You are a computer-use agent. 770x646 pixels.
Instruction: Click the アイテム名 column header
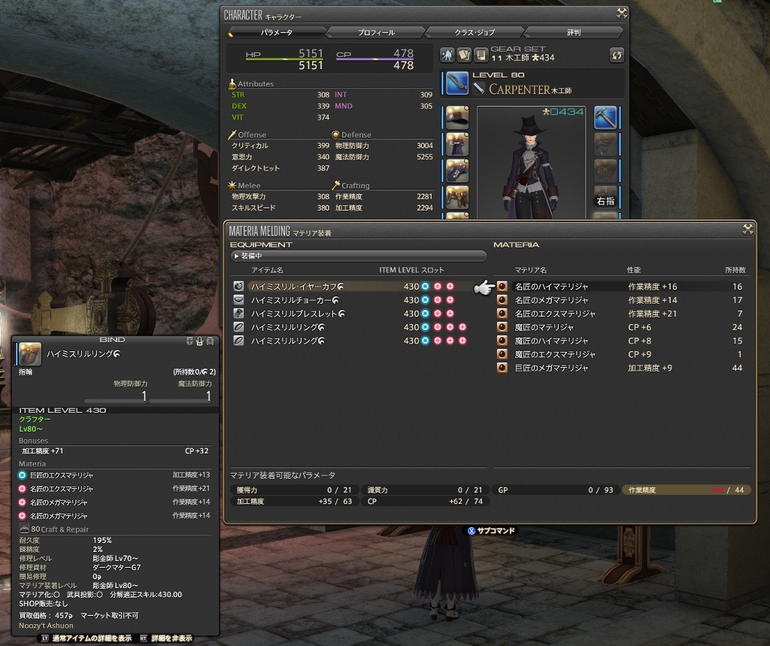point(267,270)
